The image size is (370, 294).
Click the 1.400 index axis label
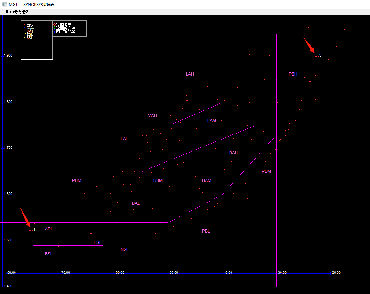(x=8, y=286)
